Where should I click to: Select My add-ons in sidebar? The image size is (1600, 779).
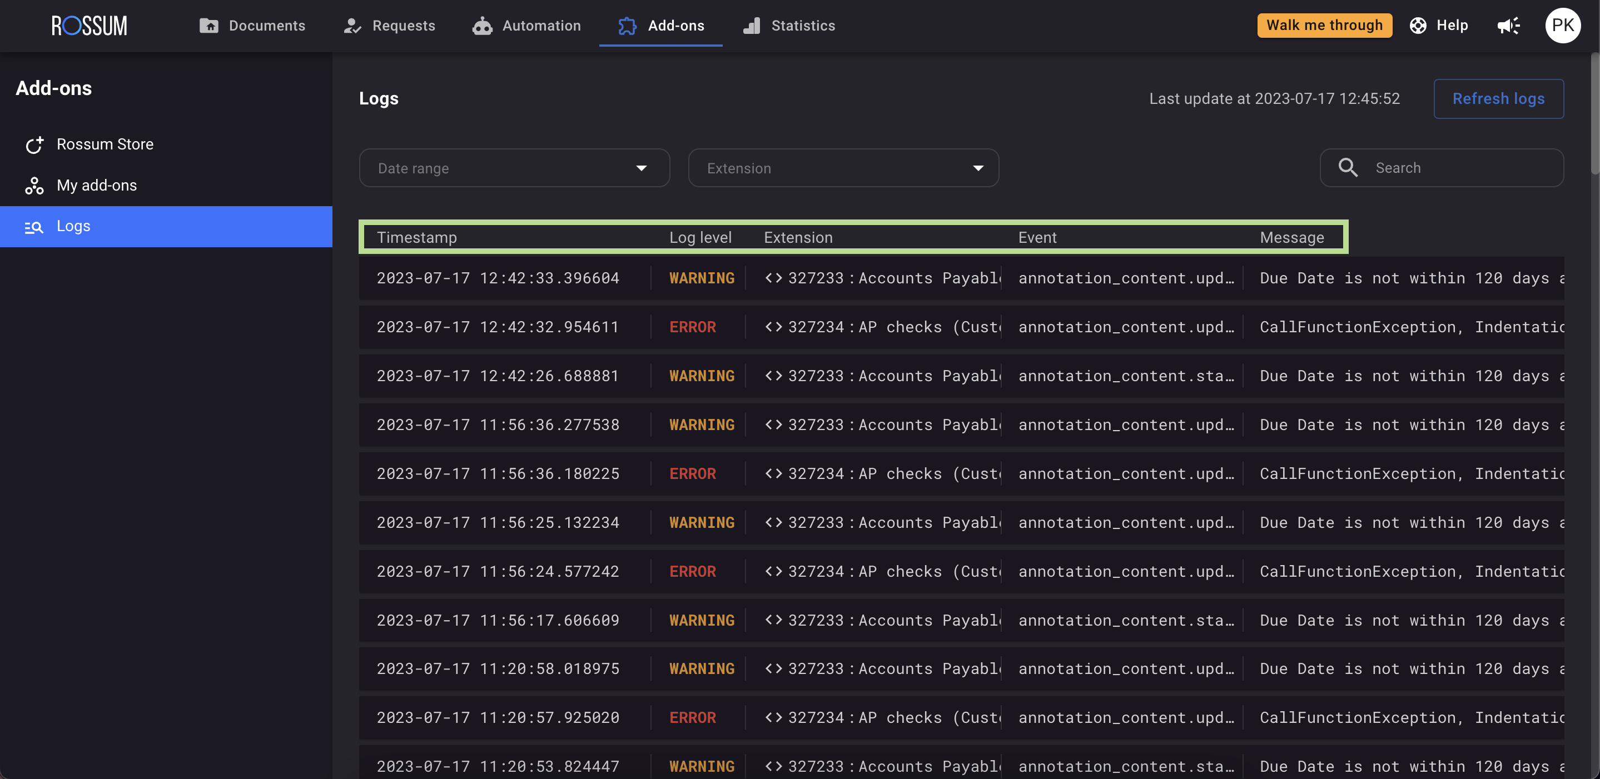[x=96, y=185]
